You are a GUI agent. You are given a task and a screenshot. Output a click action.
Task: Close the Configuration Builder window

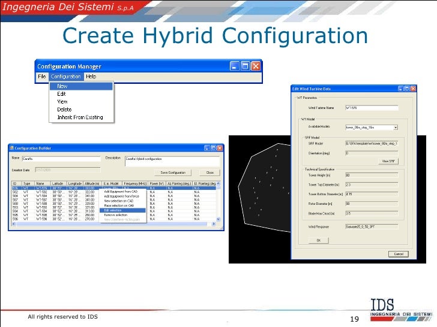coord(220,148)
